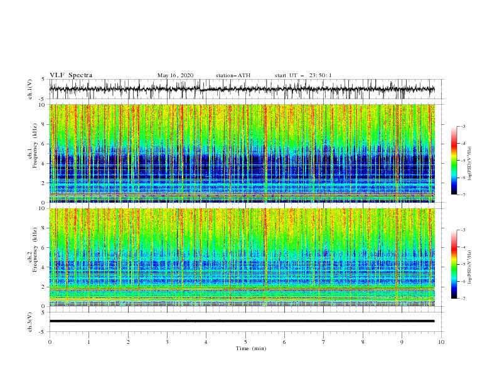497x384 pixels.
Task: Click the ch.2 spectrogram panel
Action: click(242, 257)
